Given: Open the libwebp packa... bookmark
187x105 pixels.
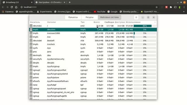Looking at the screenshot, I should pos(129,12).
